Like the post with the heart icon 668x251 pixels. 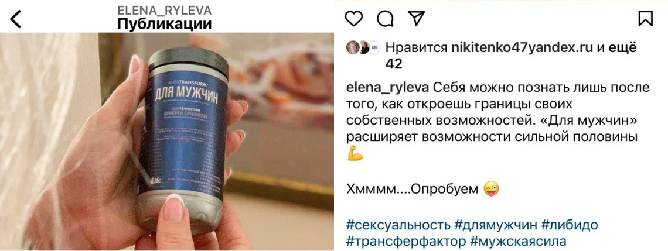pos(353,18)
